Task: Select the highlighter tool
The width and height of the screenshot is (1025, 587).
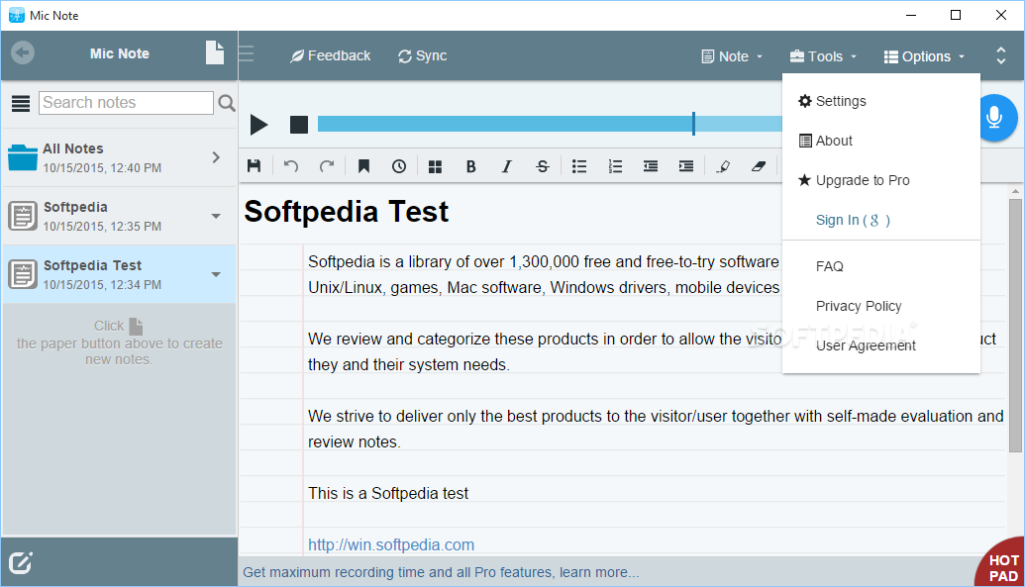Action: (723, 166)
